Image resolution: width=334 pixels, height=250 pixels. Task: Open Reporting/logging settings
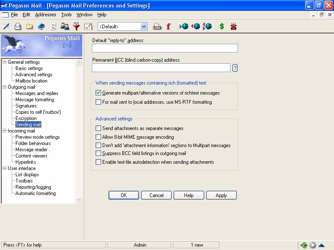(x=33, y=187)
